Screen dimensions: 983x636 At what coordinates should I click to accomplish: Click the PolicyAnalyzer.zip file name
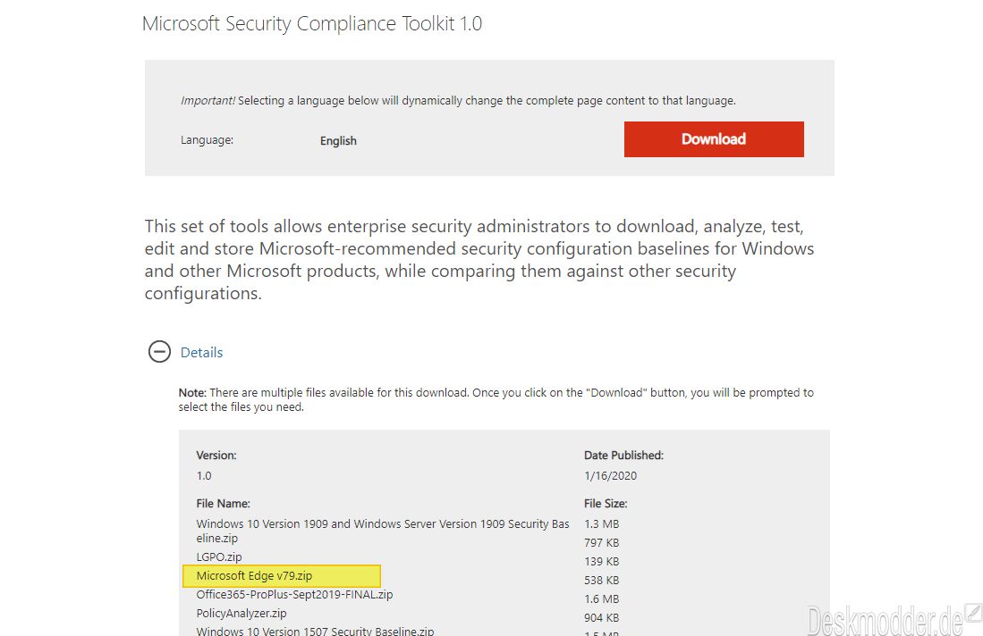pyautogui.click(x=242, y=614)
